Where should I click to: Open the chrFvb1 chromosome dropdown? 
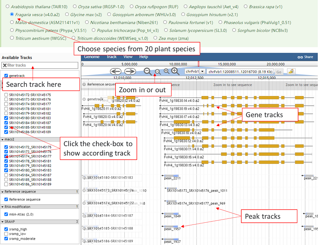202,72
